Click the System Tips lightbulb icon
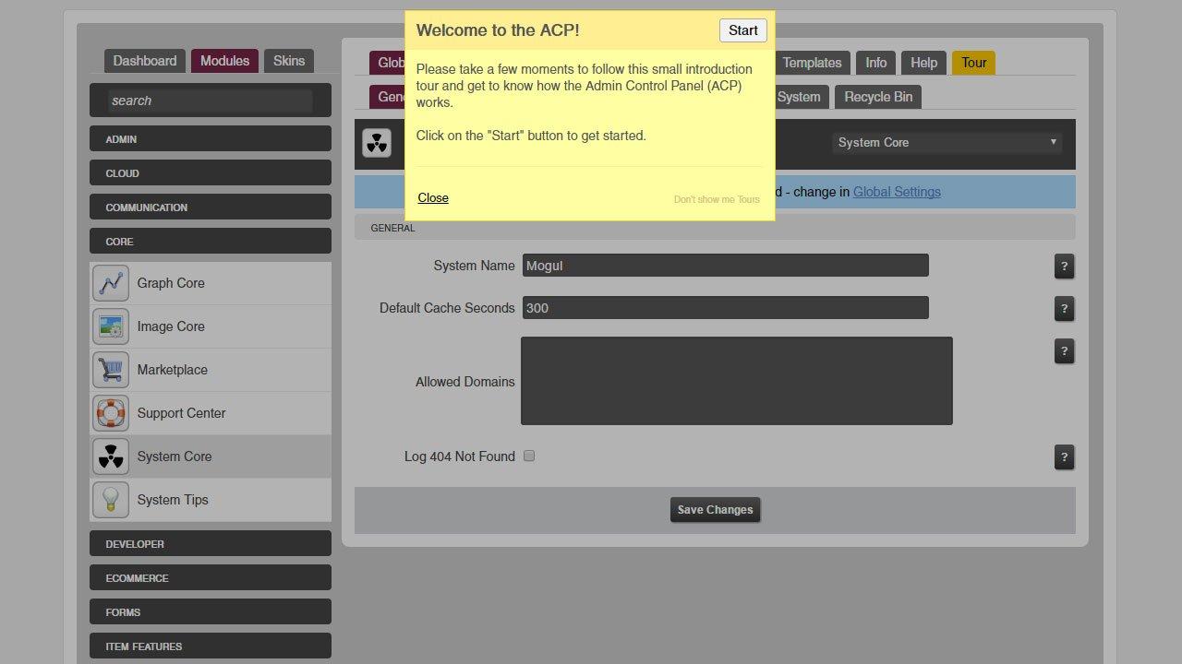This screenshot has width=1182, height=664. (111, 500)
